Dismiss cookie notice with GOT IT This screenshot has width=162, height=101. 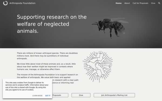[x=48, y=96]
